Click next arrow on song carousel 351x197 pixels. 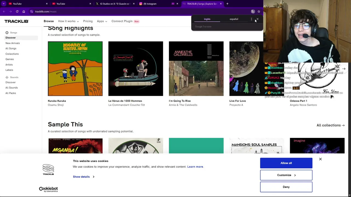coord(344,69)
